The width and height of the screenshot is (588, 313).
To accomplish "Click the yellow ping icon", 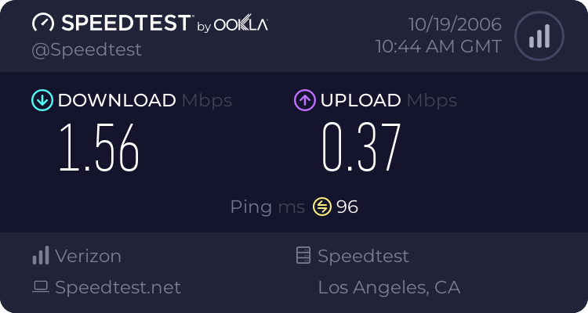I will click(x=321, y=207).
